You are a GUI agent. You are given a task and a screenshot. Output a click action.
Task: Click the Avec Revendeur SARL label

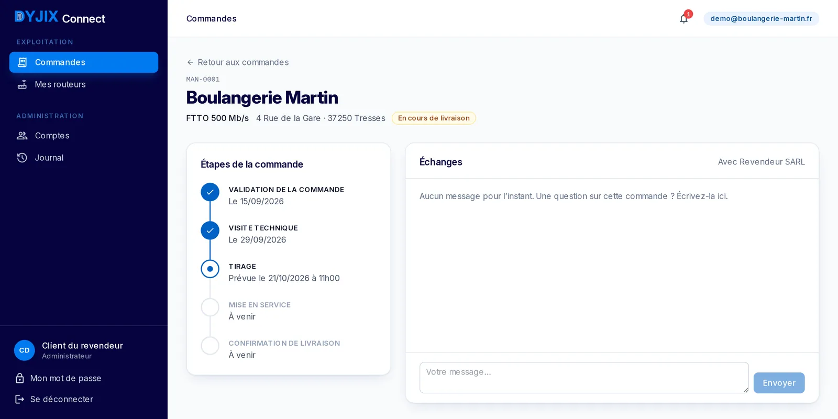click(x=761, y=162)
